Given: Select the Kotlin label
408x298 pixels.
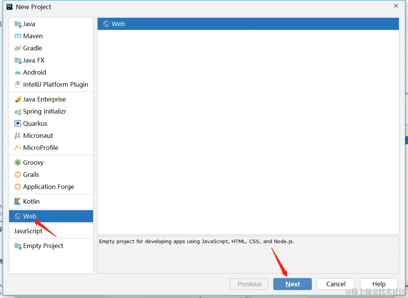Looking at the screenshot, I should tap(31, 201).
